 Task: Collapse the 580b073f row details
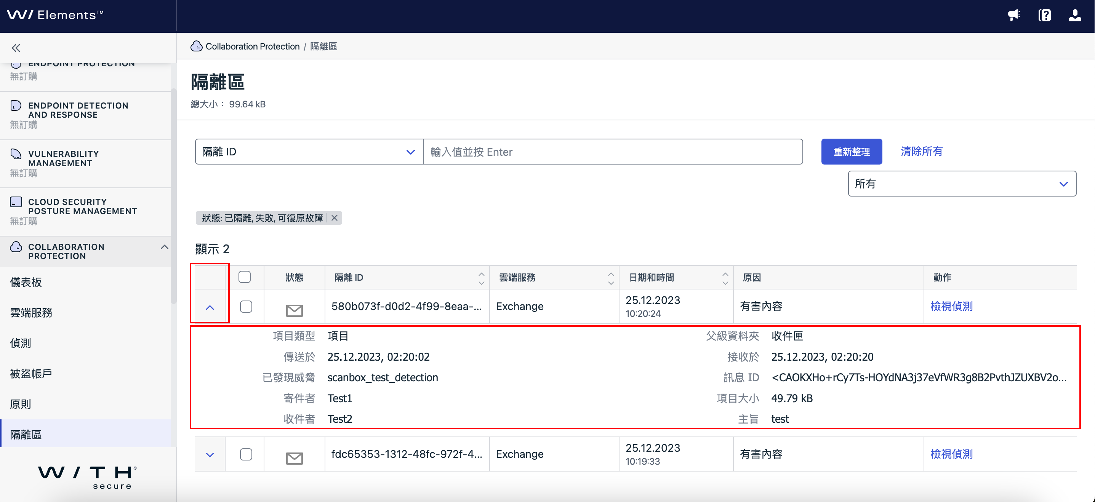coord(210,307)
